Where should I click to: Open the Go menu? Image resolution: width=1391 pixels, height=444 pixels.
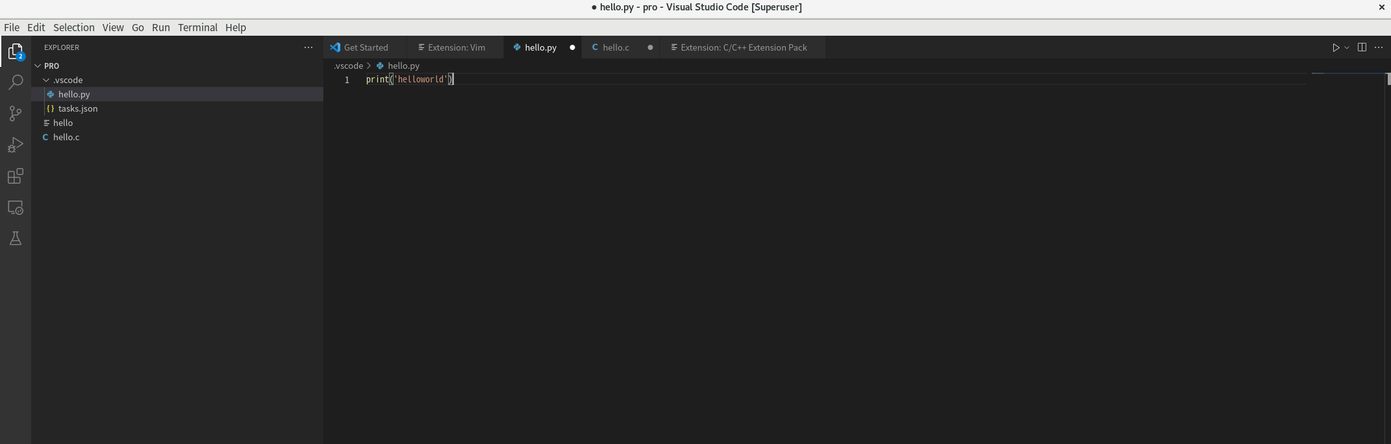(138, 27)
